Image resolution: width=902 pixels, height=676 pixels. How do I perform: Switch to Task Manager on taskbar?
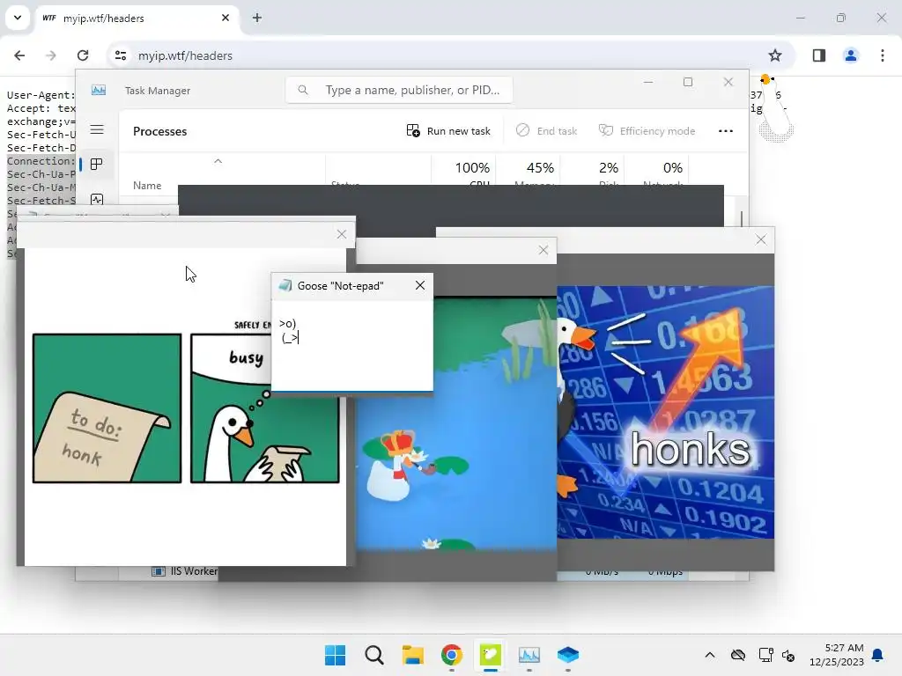coord(529,655)
